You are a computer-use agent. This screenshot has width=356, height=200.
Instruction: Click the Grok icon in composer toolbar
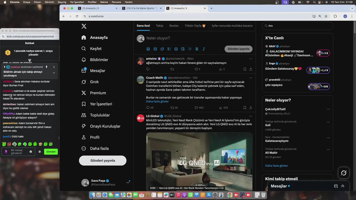(162, 49)
